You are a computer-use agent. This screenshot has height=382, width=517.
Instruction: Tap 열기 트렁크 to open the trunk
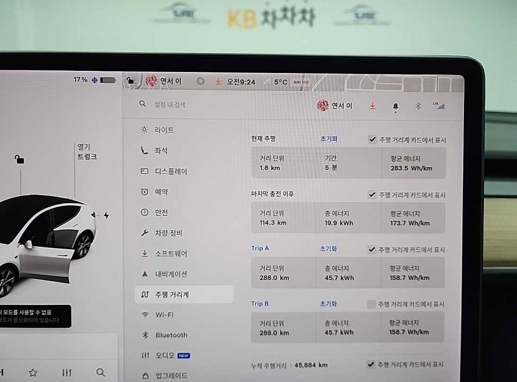tap(87, 152)
